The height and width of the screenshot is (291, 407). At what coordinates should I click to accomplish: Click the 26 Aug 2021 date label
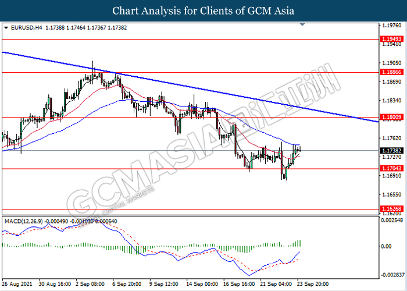17,284
